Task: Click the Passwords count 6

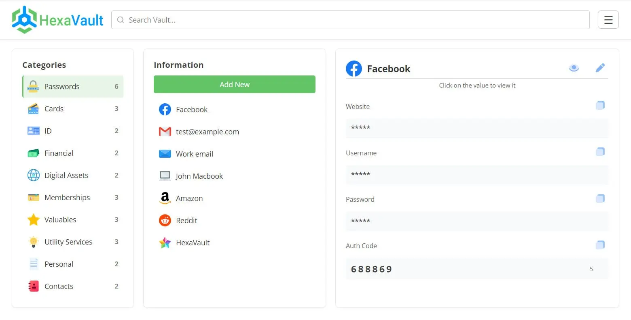Action: (x=116, y=86)
